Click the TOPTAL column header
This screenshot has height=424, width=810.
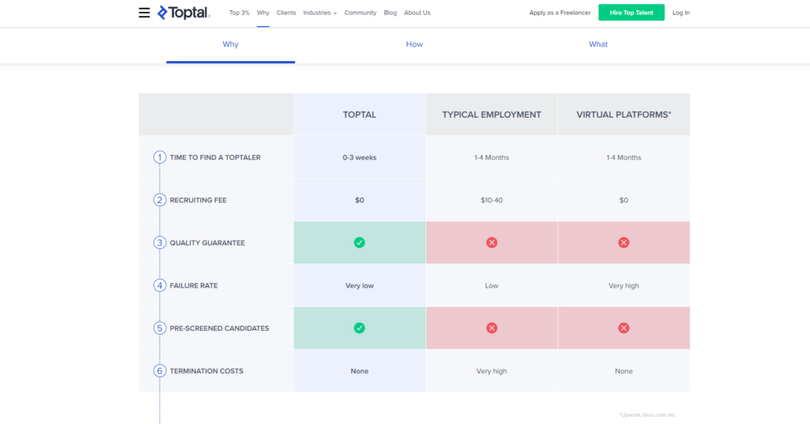click(x=360, y=115)
